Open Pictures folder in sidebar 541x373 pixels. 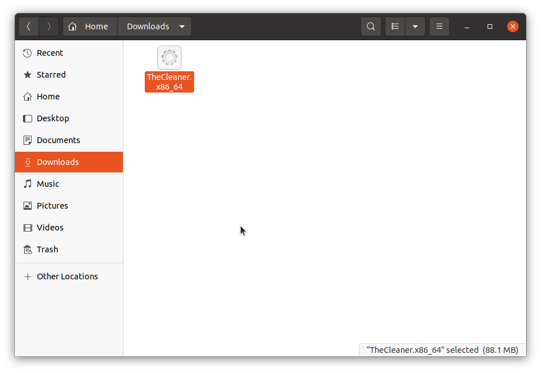pyautogui.click(x=69, y=206)
